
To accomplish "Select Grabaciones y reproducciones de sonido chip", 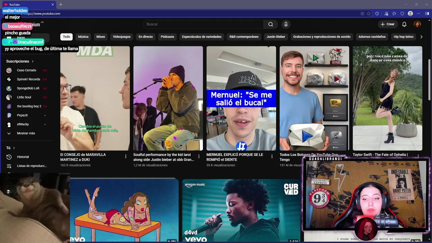I will click(322, 37).
